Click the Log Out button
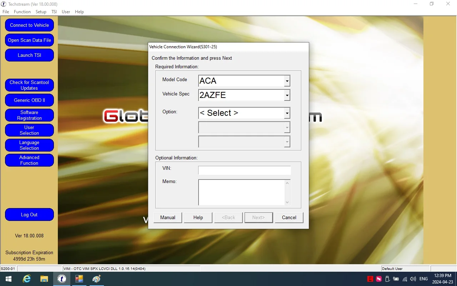The width and height of the screenshot is (457, 286). click(29, 214)
